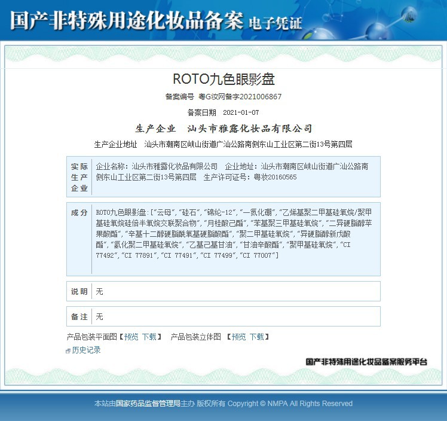
Task: Click the 电子凭证 banner subtitle
Action: [x=275, y=23]
